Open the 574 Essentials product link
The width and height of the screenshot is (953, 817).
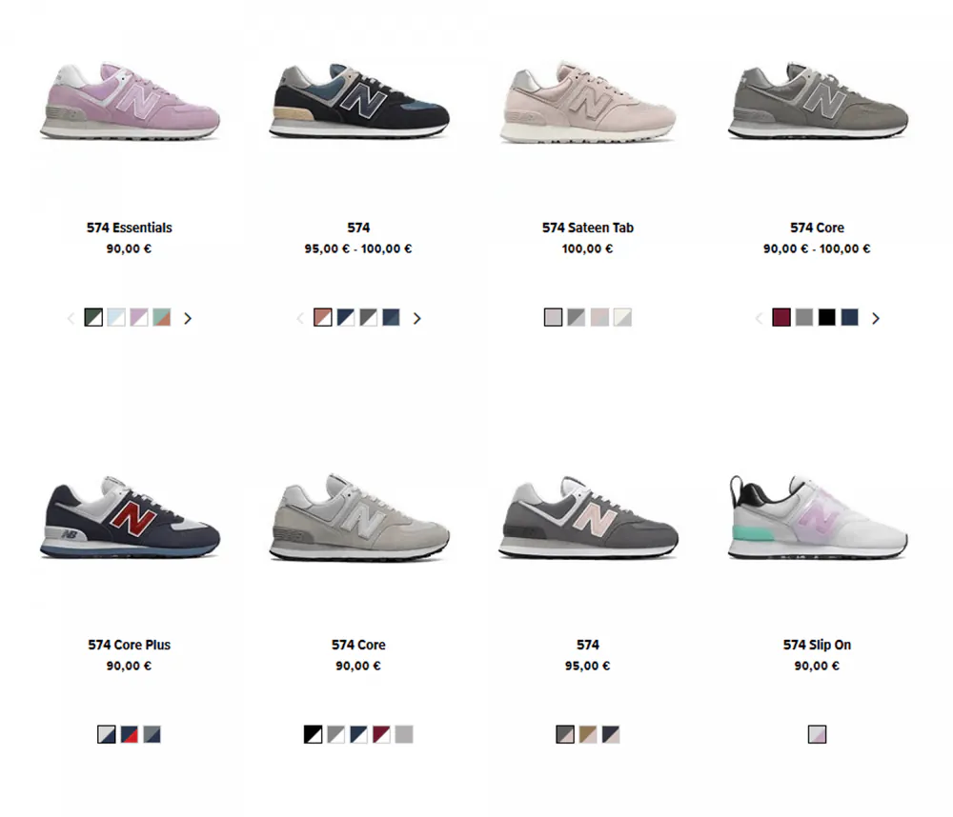(129, 228)
